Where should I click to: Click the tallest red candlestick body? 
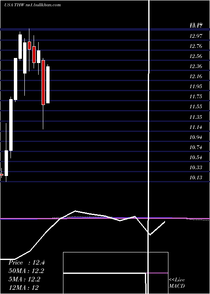(x=43, y=82)
